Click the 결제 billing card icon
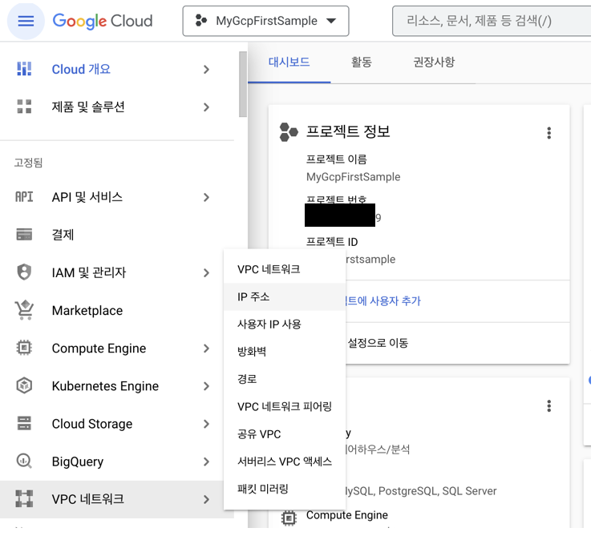The height and width of the screenshot is (540, 595). pos(24,235)
